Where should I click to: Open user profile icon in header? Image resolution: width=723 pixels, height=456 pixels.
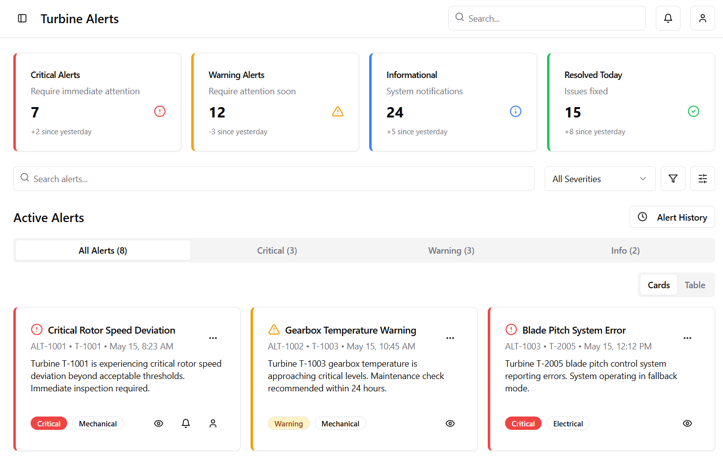point(702,18)
